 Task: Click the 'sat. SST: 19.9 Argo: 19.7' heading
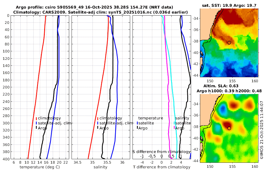[x=229, y=6]
